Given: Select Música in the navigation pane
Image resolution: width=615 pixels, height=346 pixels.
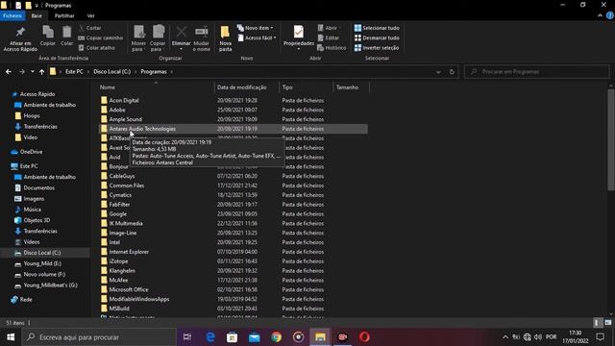Looking at the screenshot, I should [x=32, y=210].
